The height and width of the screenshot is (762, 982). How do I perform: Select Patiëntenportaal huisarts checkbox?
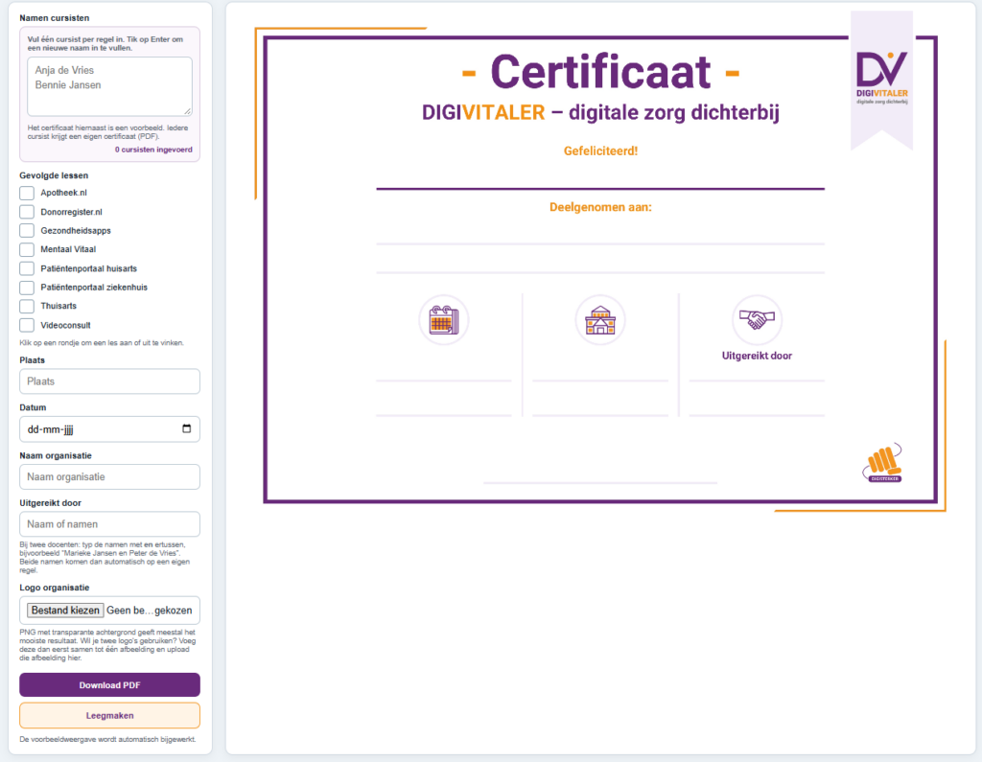point(27,268)
